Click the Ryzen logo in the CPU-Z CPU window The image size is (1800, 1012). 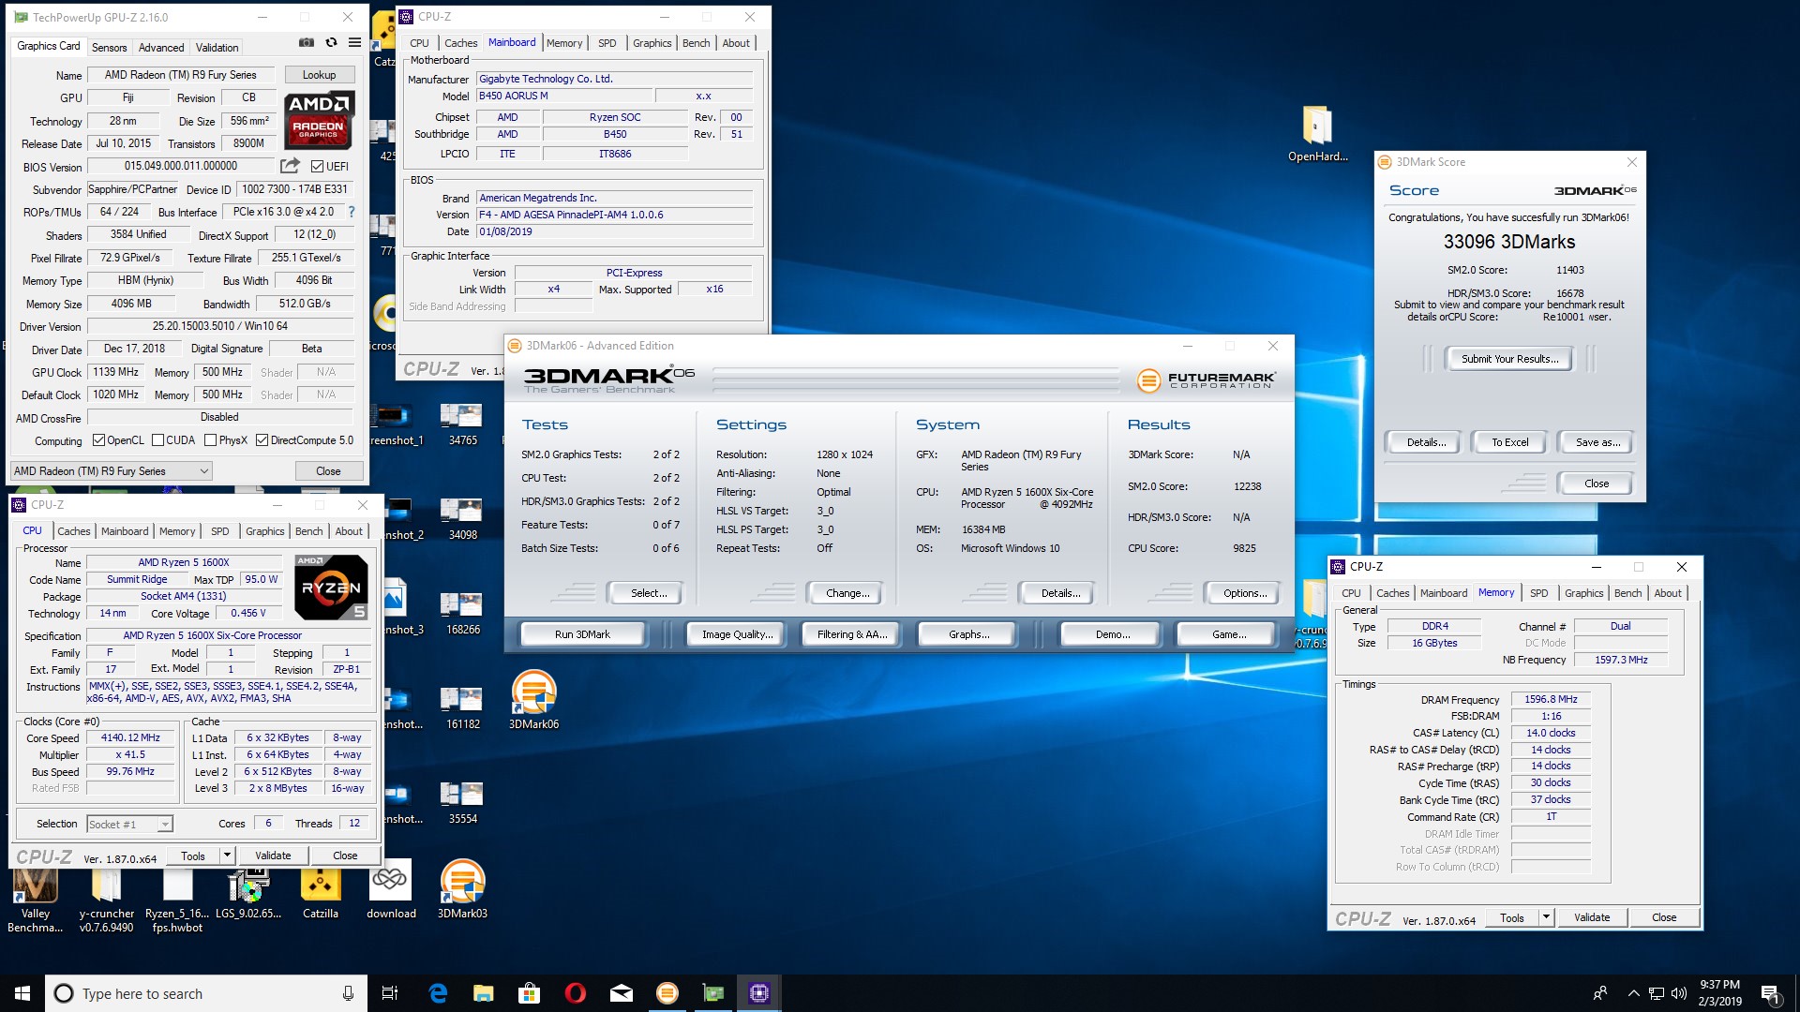click(x=331, y=588)
